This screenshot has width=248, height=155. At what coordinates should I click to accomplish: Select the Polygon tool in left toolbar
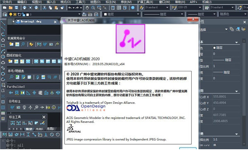point(3,40)
